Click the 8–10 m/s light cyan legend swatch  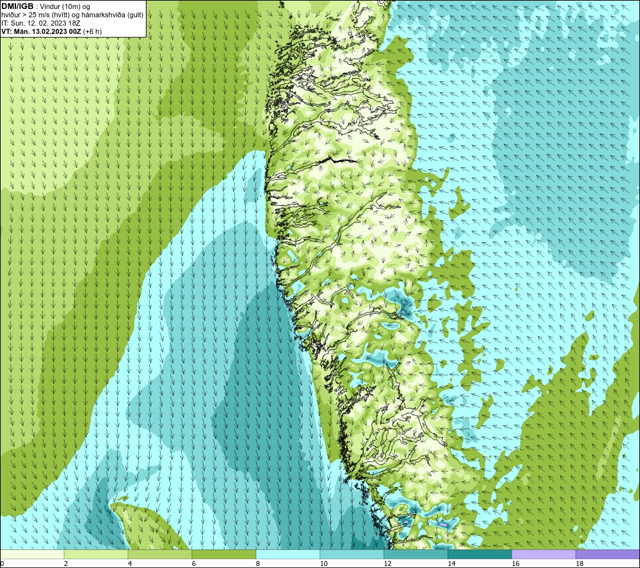pyautogui.click(x=288, y=554)
